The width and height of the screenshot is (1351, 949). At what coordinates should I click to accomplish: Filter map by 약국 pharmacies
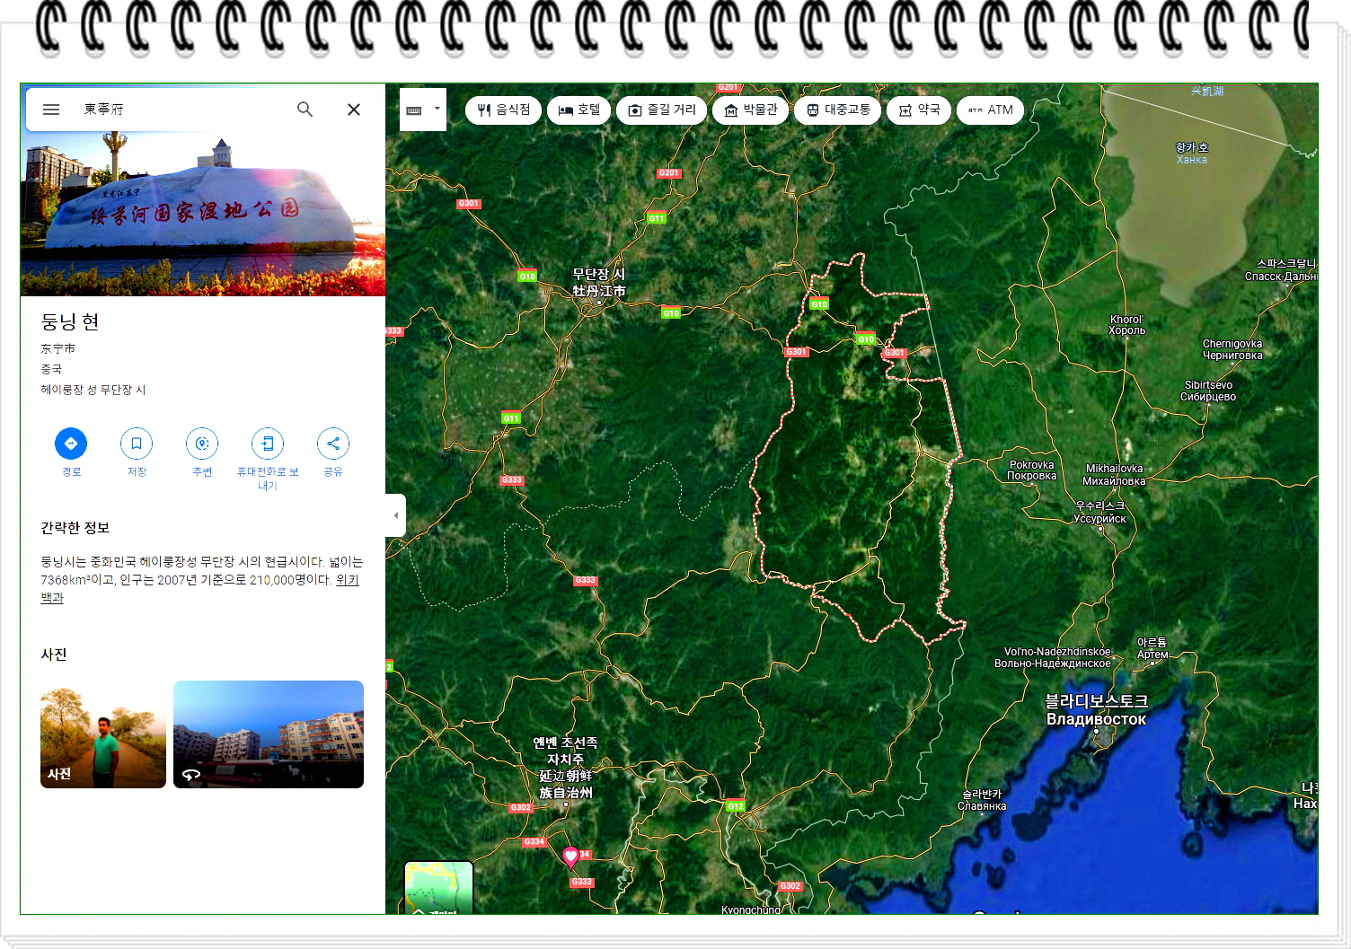(919, 110)
